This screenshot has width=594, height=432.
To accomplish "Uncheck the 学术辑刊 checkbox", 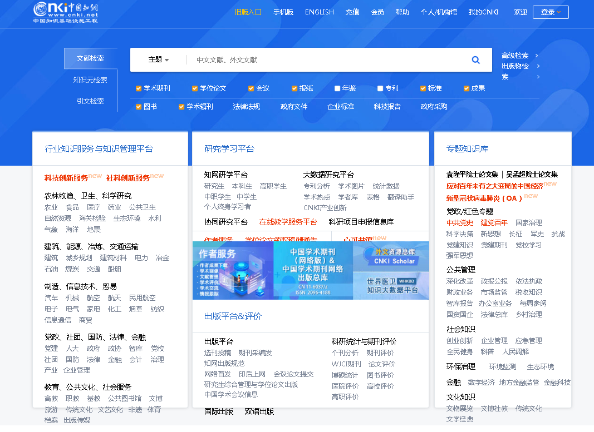I will (x=181, y=107).
